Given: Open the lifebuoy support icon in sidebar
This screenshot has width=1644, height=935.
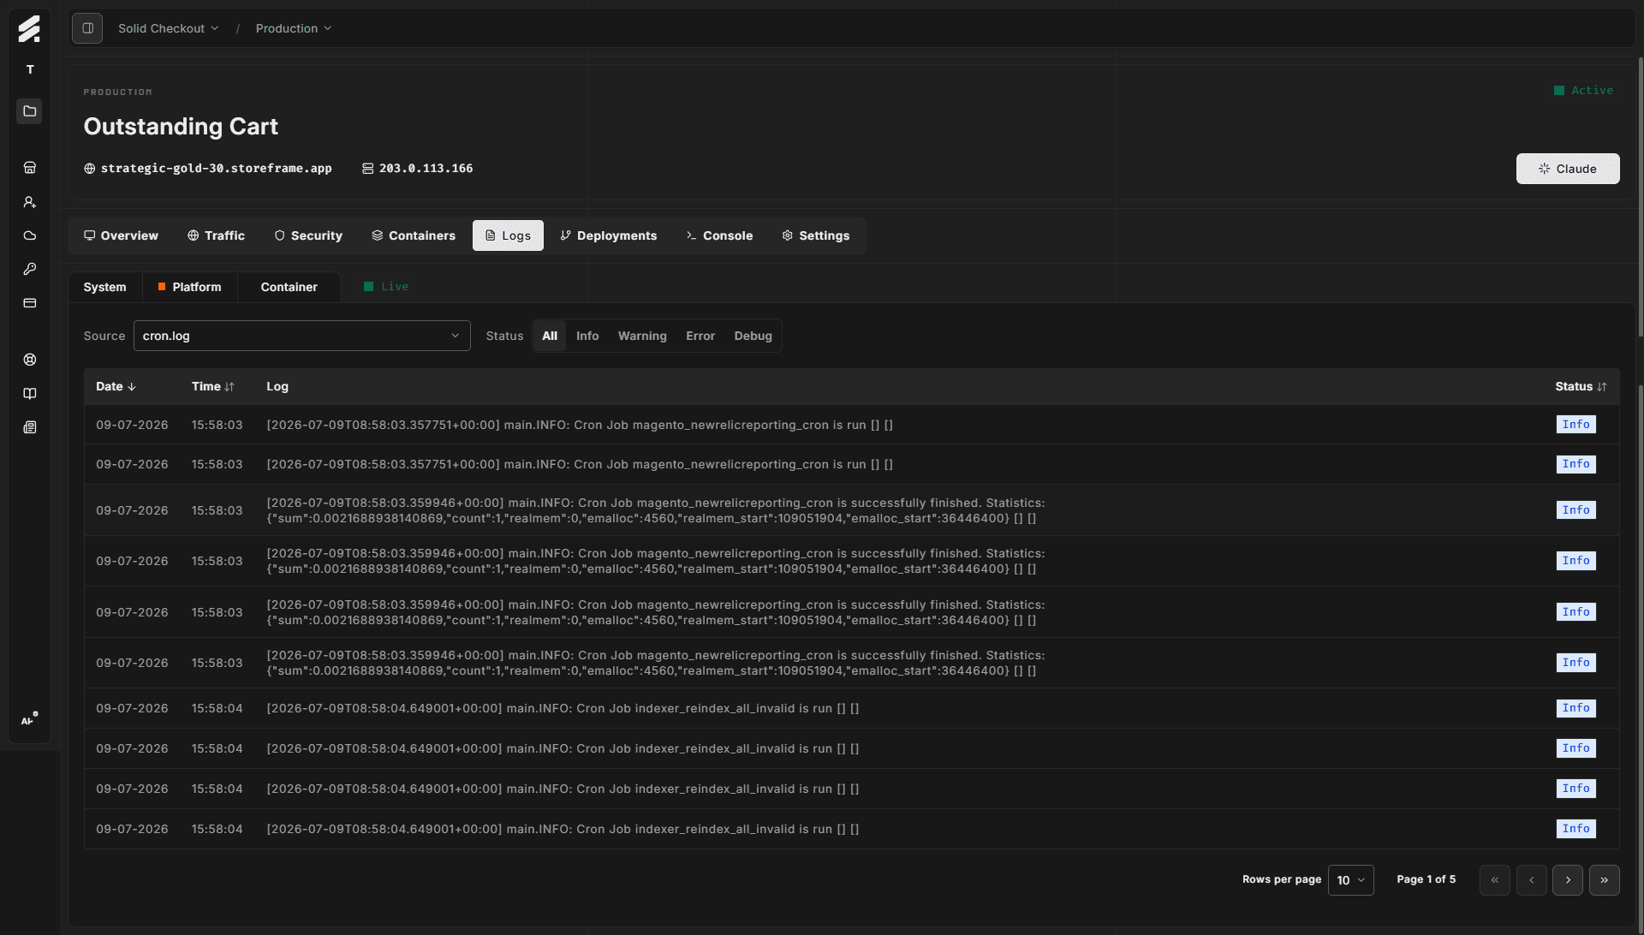Looking at the screenshot, I should [x=29, y=360].
